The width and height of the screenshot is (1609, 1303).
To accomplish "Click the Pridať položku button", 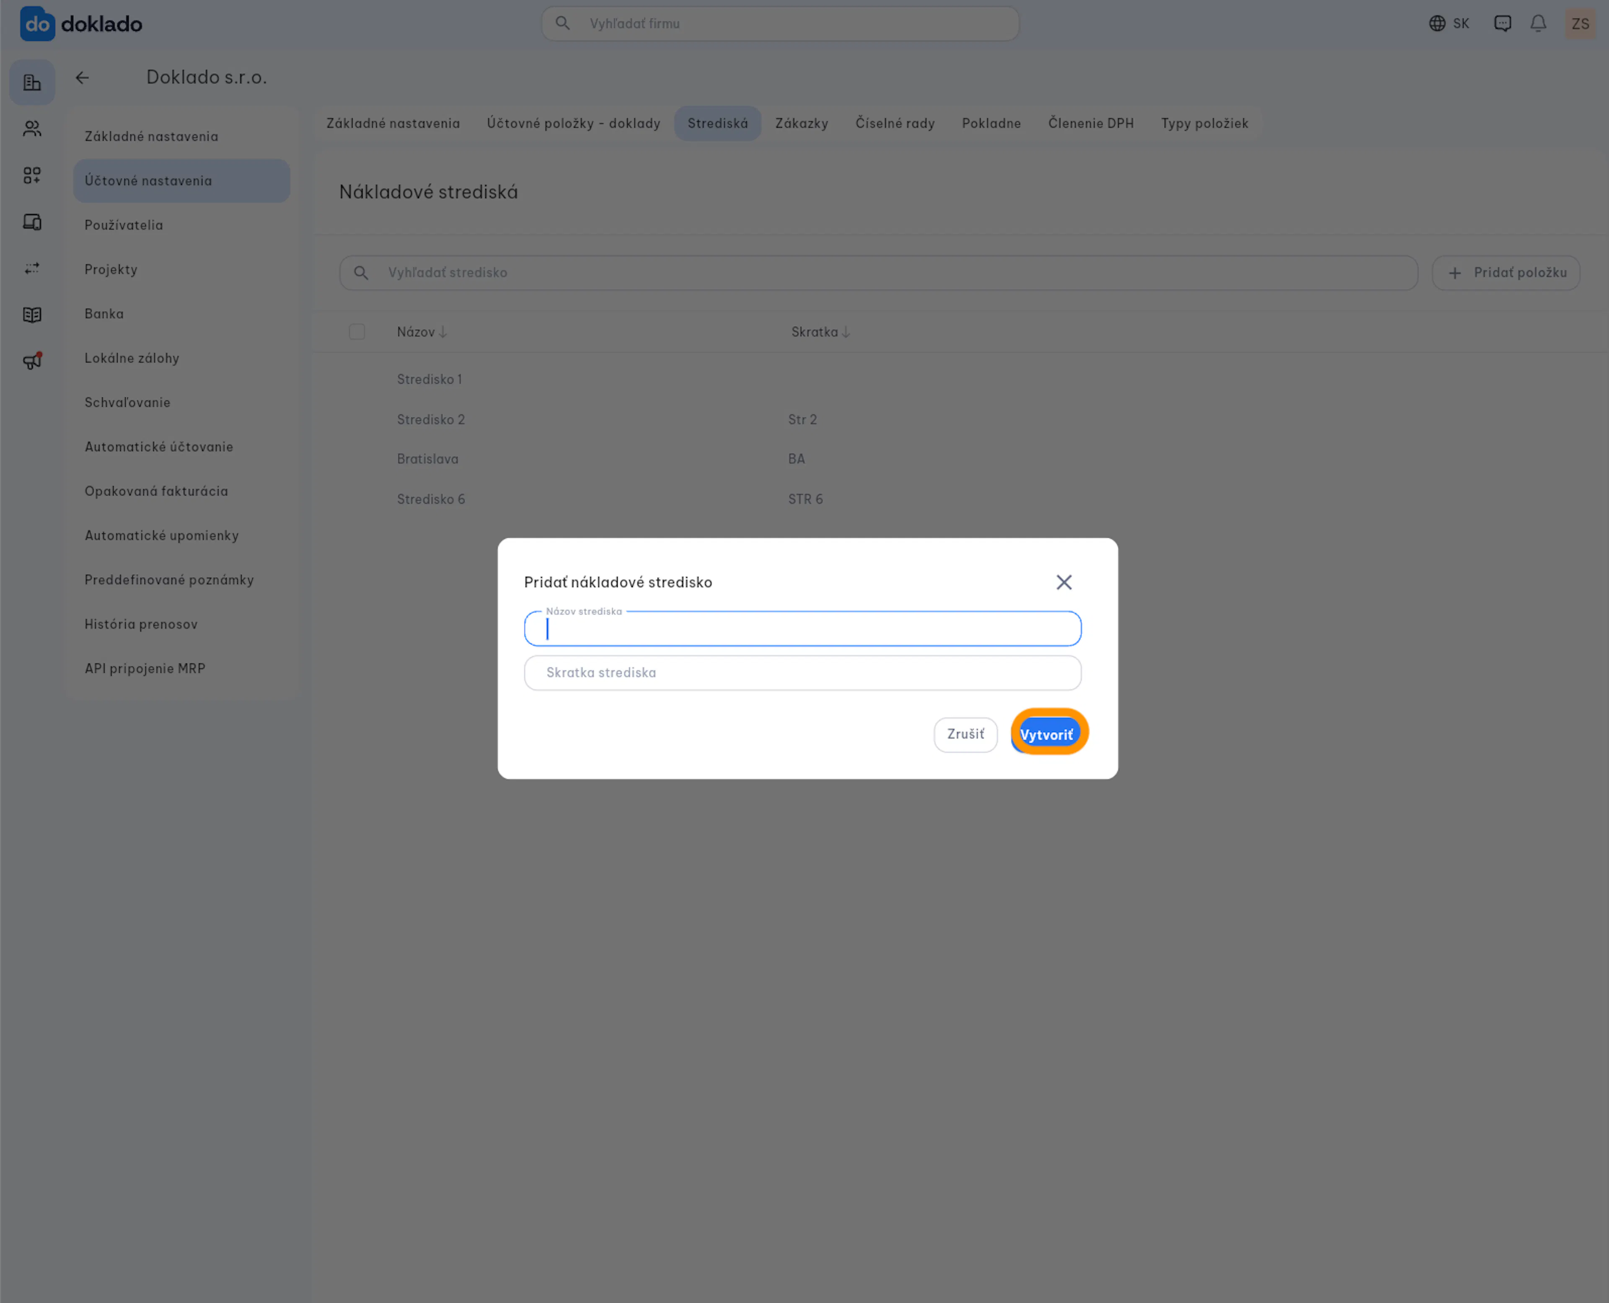I will (1506, 273).
